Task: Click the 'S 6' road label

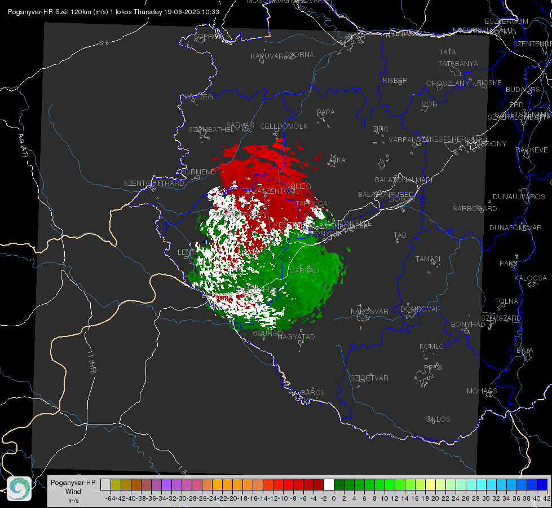Action: 104,43
